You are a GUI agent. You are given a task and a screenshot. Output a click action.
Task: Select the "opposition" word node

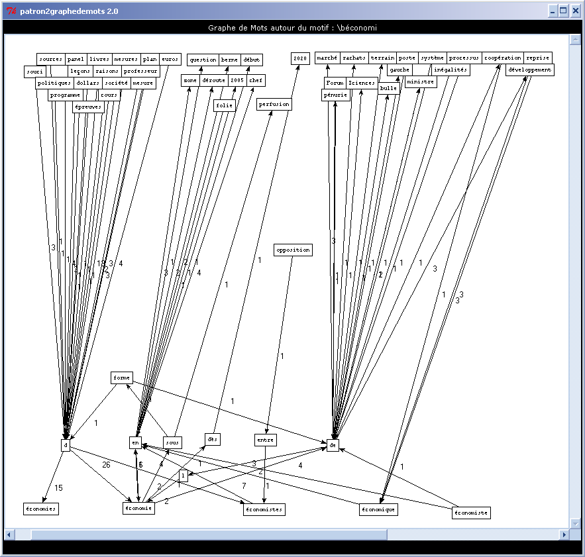point(293,250)
